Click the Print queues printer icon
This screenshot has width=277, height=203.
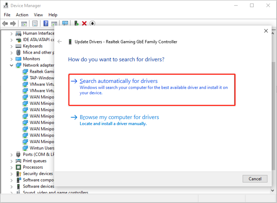[x=18, y=161]
